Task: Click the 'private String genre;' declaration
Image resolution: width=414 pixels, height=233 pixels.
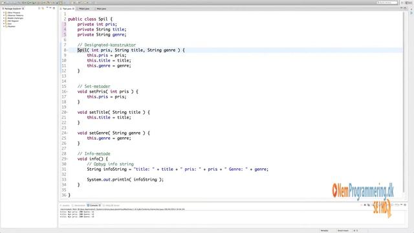Action: (x=102, y=34)
